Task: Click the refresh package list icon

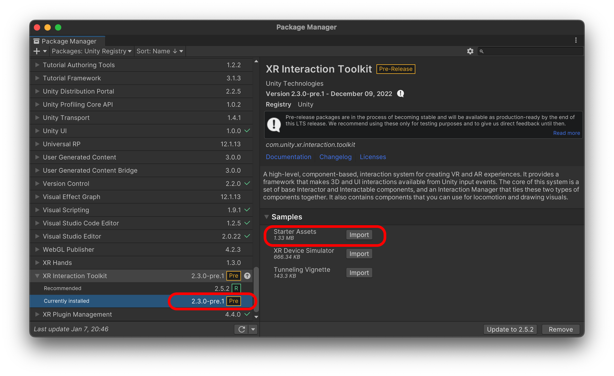Action: tap(241, 329)
